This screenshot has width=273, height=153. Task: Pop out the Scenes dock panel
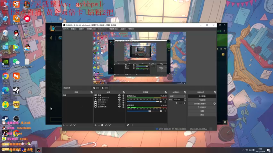click(x=91, y=92)
